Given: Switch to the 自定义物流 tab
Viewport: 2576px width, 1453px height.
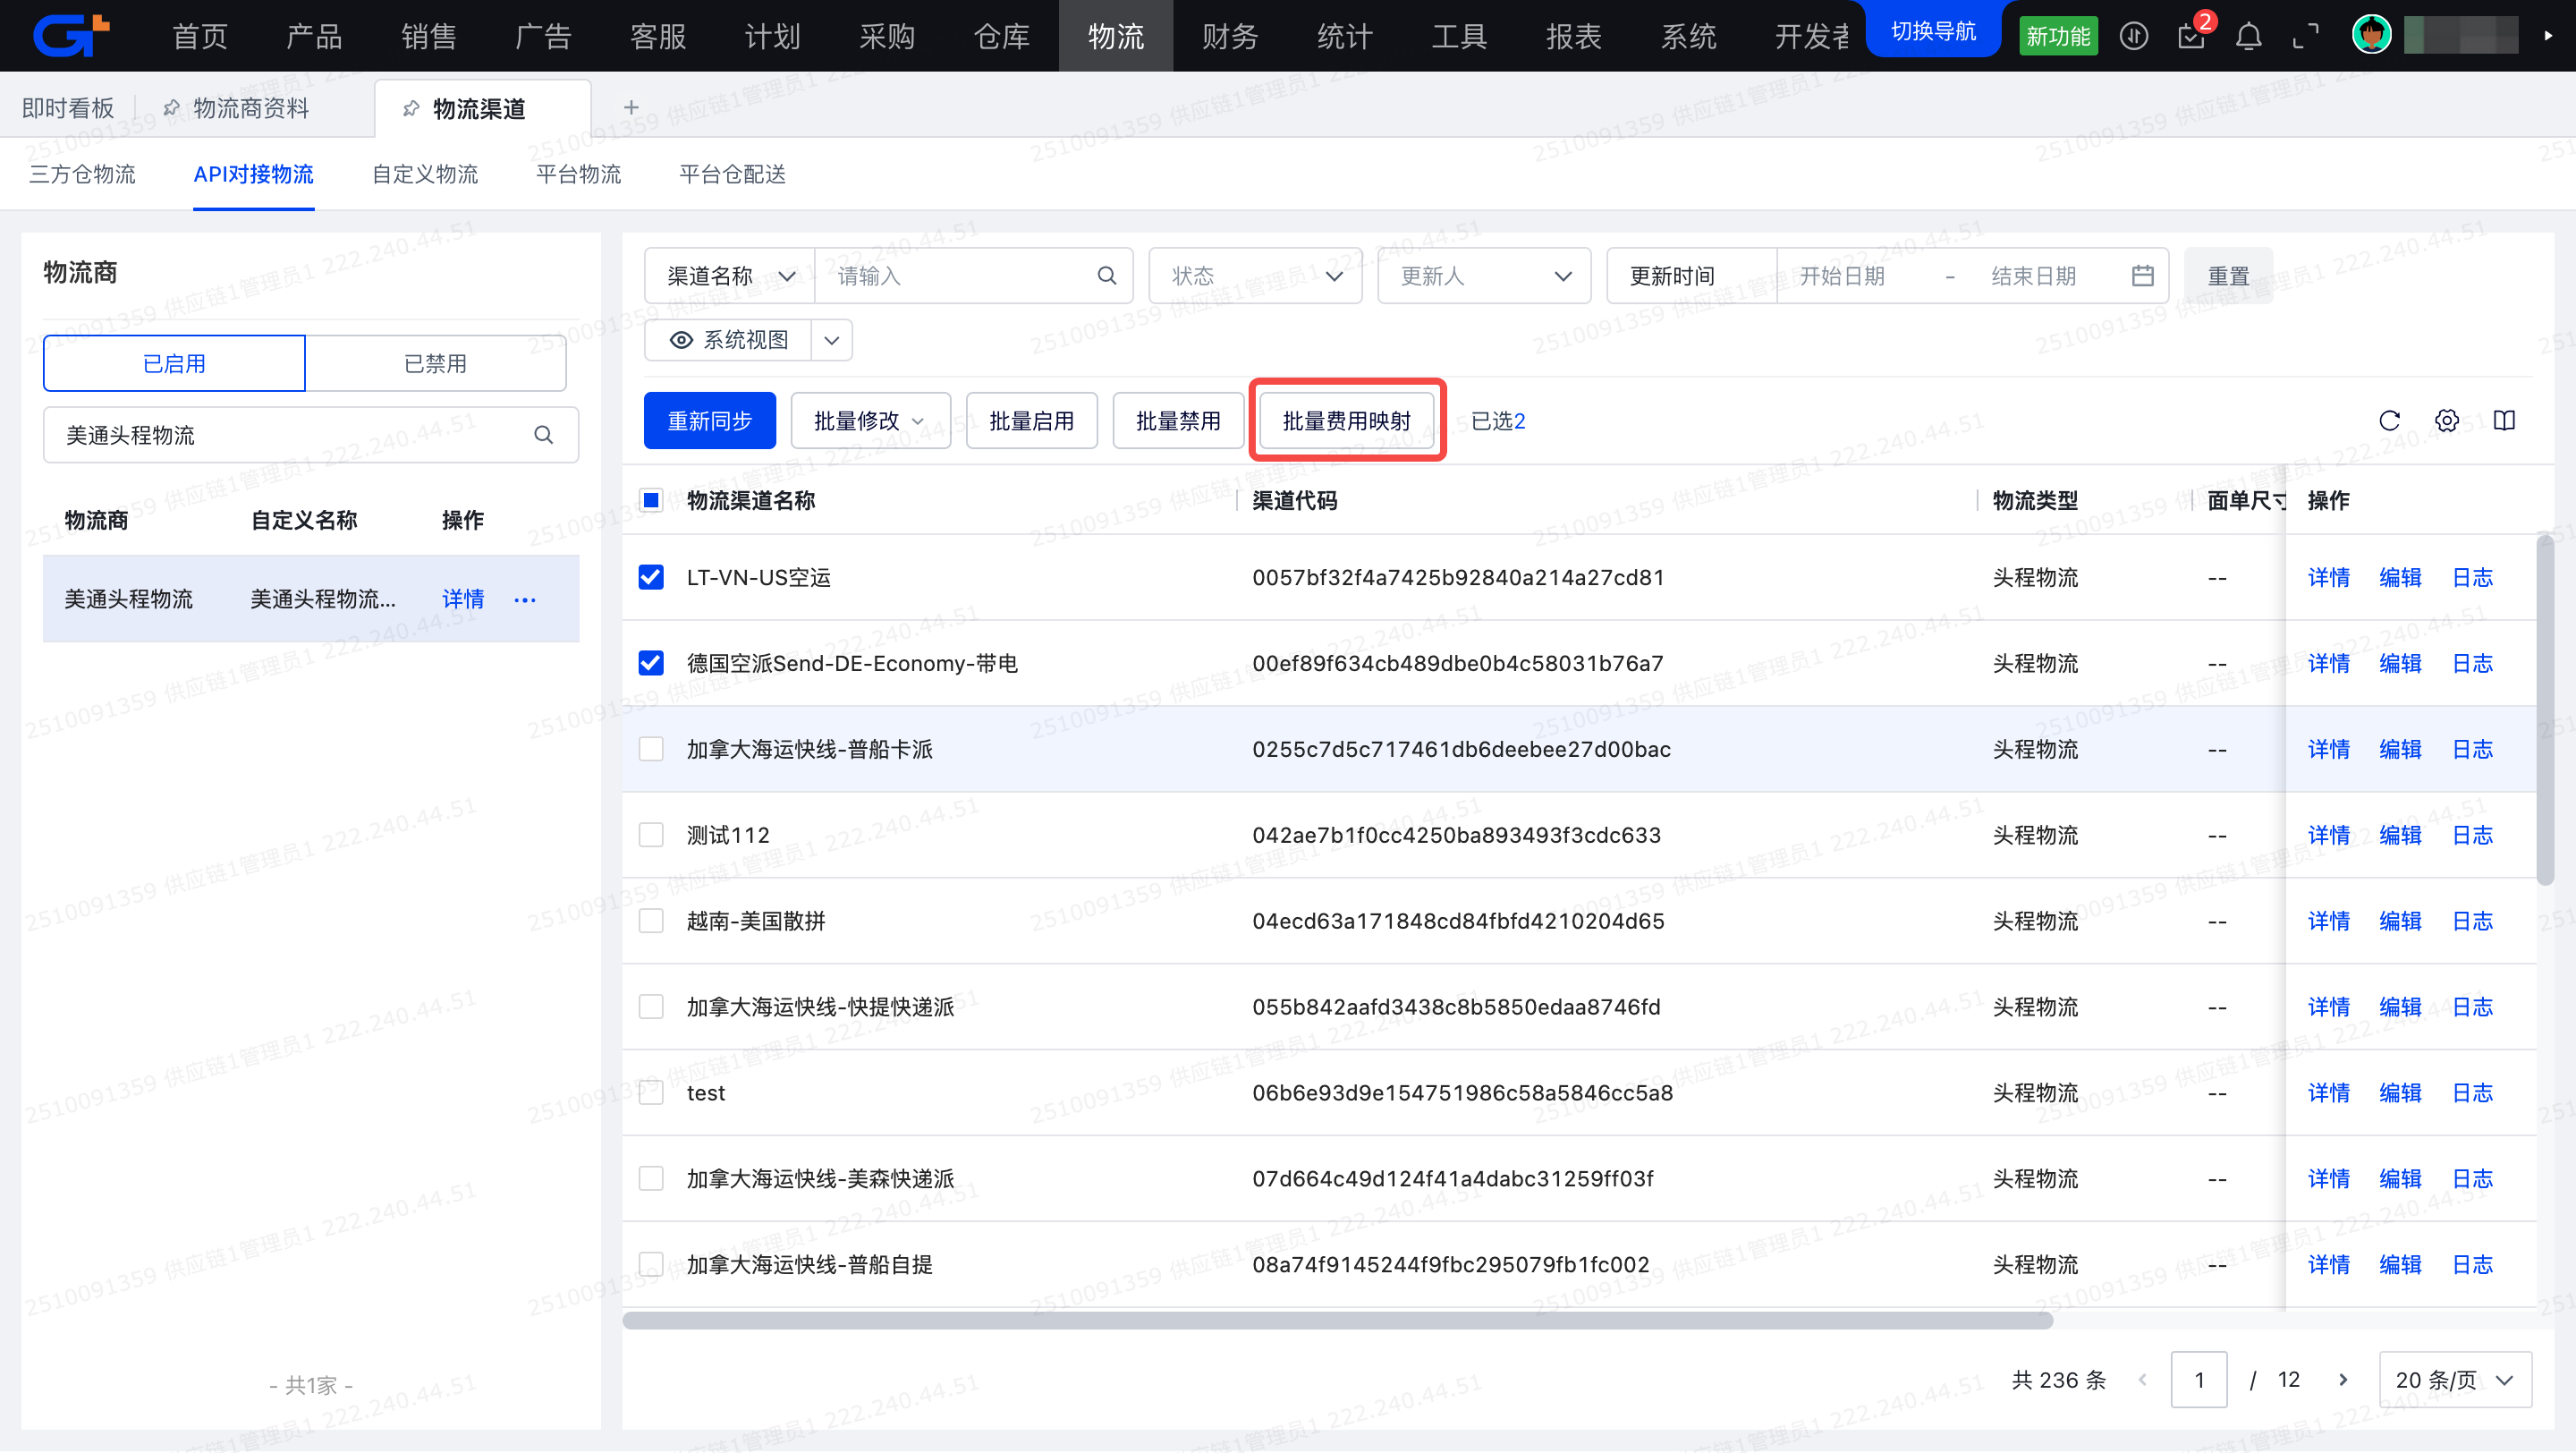Looking at the screenshot, I should tap(425, 174).
